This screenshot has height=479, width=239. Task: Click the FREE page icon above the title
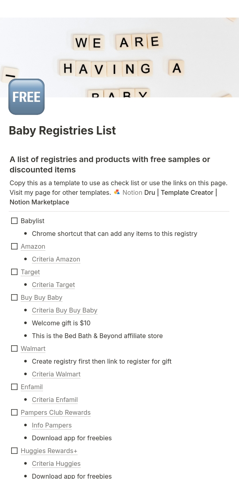[x=26, y=97]
